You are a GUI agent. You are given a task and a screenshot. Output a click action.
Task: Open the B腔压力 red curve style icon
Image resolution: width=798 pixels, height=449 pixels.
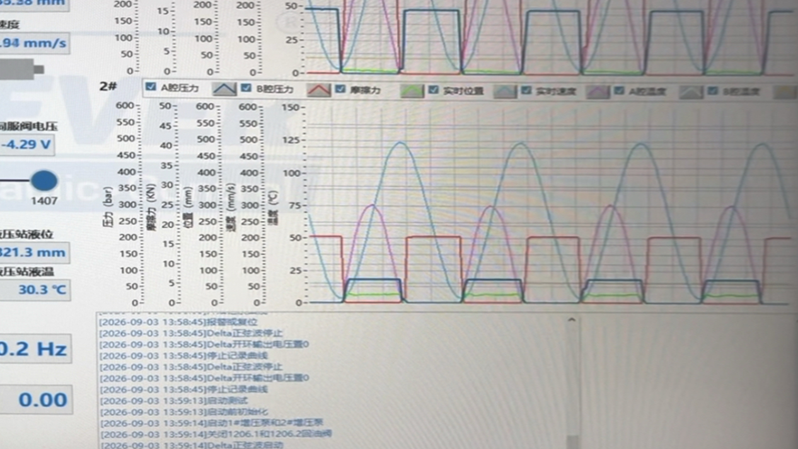point(319,91)
